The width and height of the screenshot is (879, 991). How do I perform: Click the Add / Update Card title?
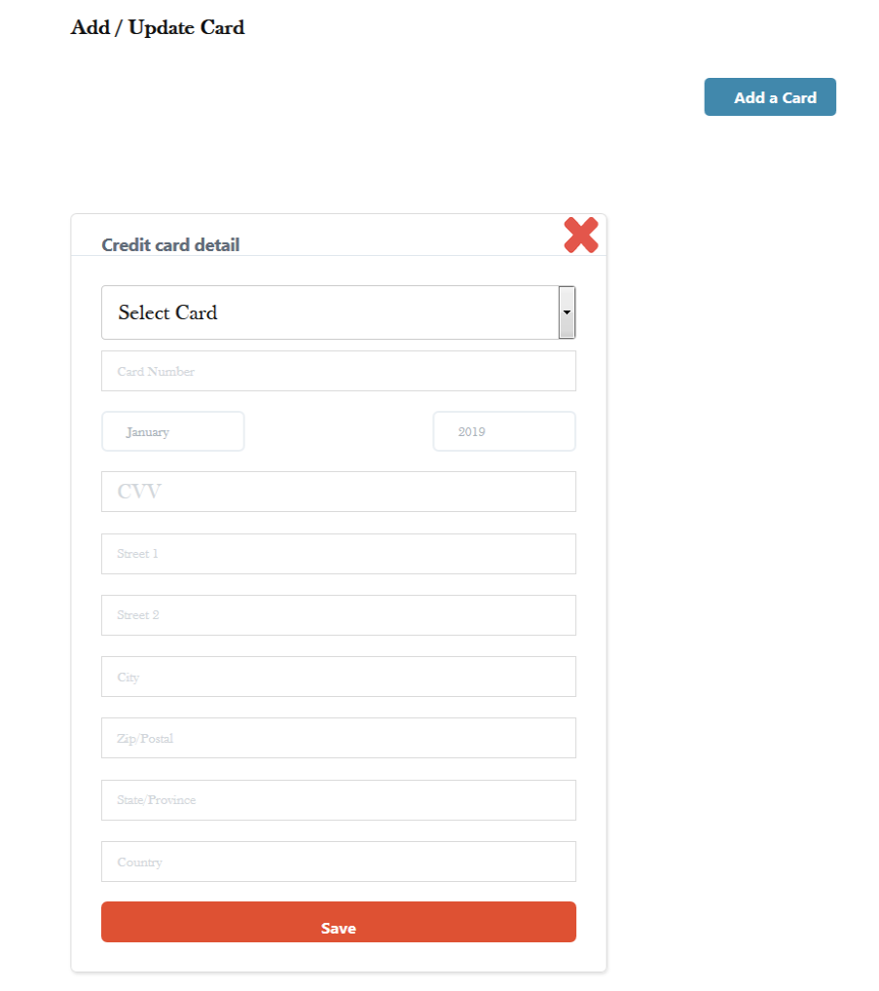(158, 27)
